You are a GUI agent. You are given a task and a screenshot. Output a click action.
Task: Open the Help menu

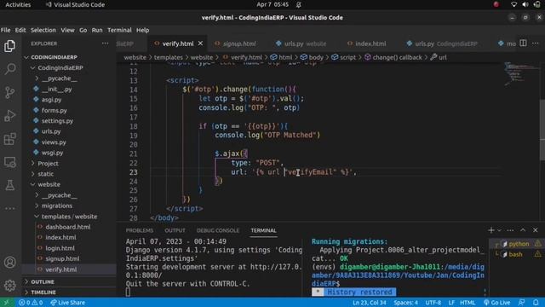[x=142, y=30]
